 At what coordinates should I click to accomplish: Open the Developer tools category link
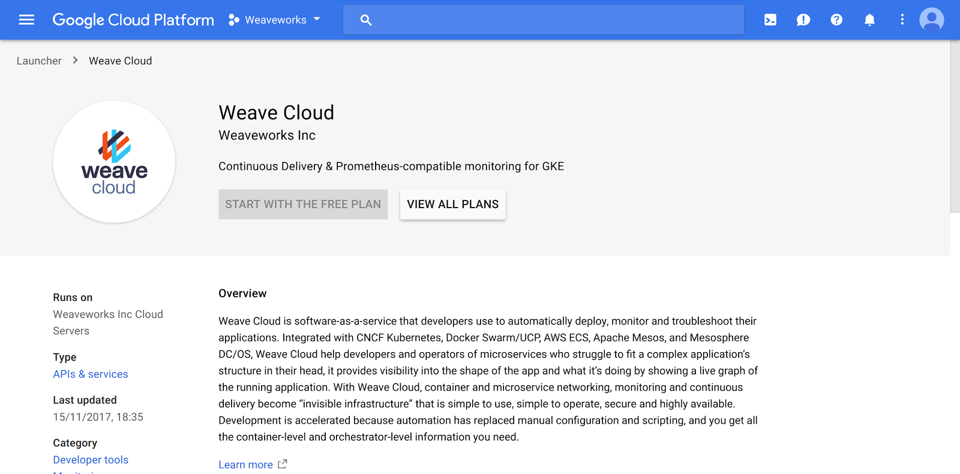click(x=91, y=460)
